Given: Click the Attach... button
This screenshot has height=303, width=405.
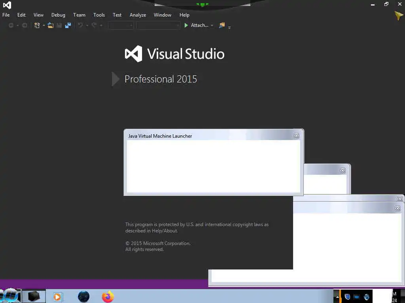Looking at the screenshot, I should coord(199,25).
